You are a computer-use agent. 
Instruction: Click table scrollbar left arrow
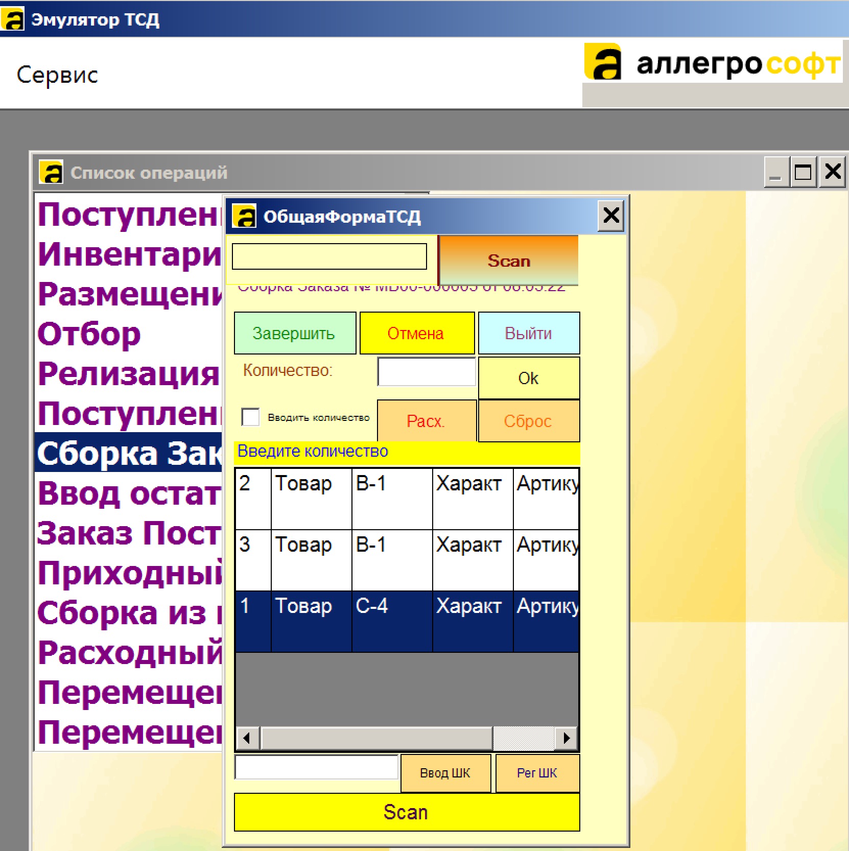(x=247, y=738)
